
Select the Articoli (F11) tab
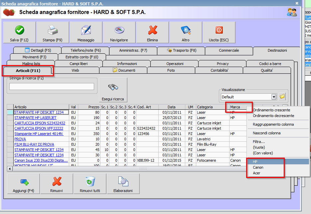pos(28,71)
